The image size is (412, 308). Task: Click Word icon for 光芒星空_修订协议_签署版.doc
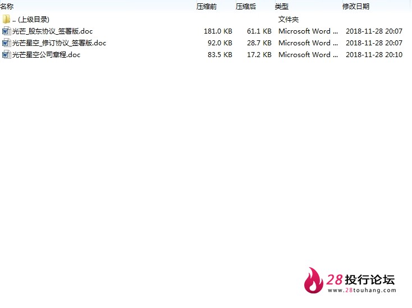pos(6,43)
